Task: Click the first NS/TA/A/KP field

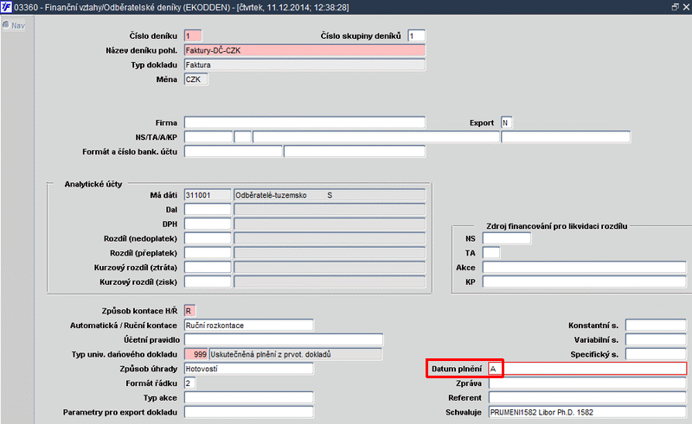Action: (208, 137)
